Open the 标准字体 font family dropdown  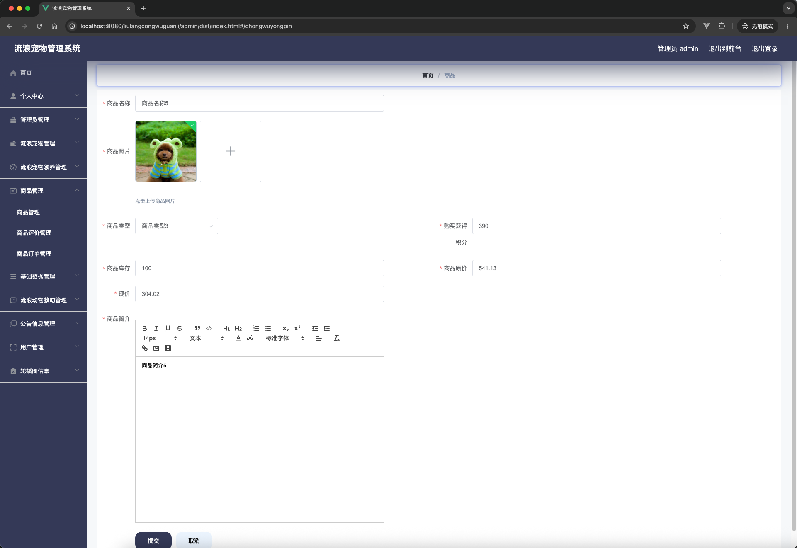[x=285, y=338]
